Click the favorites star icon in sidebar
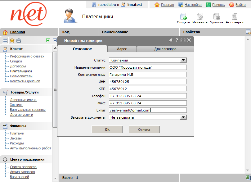This screenshot has height=182, width=251. pyautogui.click(x=12, y=40)
